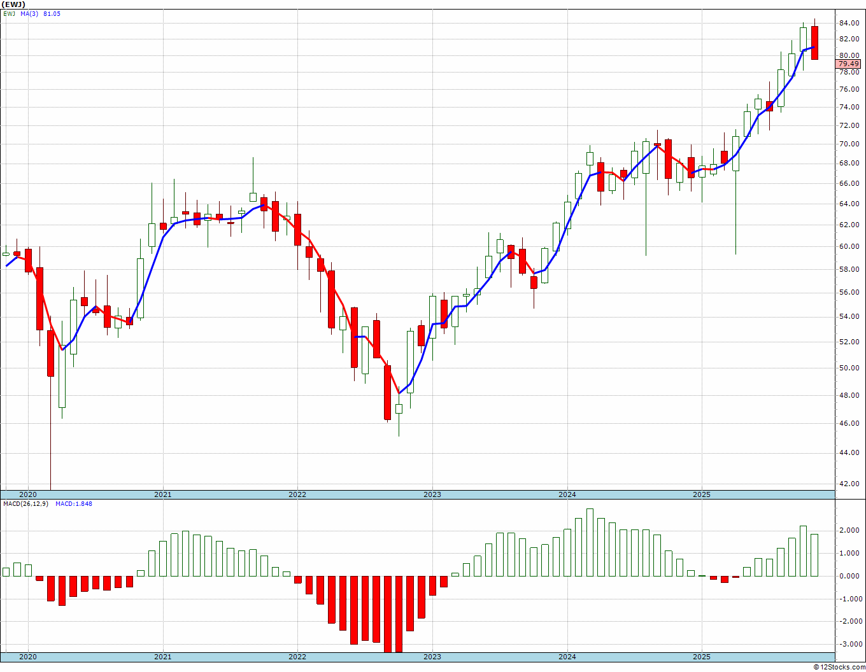Image resolution: width=866 pixels, height=672 pixels.
Task: Select the 56.00 price axis label
Action: point(849,293)
